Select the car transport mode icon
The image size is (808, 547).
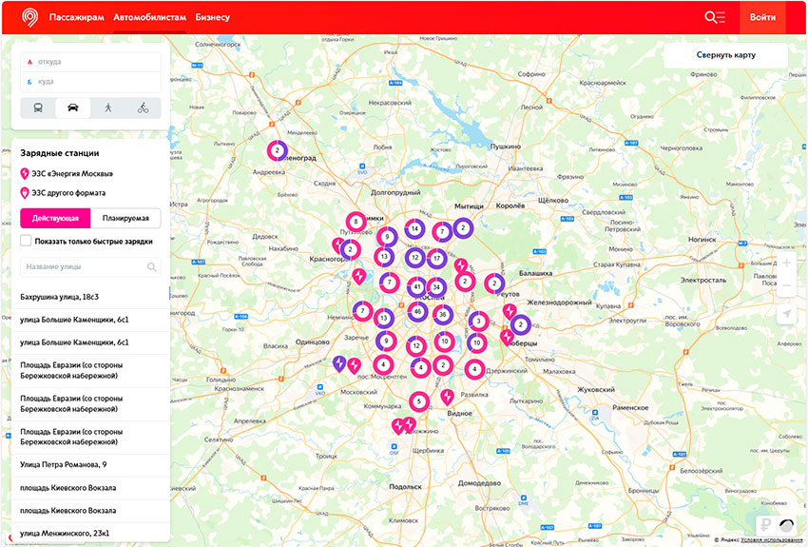(x=73, y=108)
